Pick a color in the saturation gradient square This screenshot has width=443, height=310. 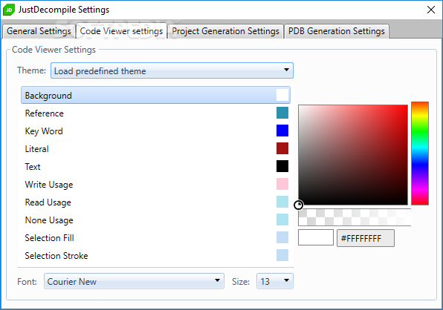click(353, 155)
